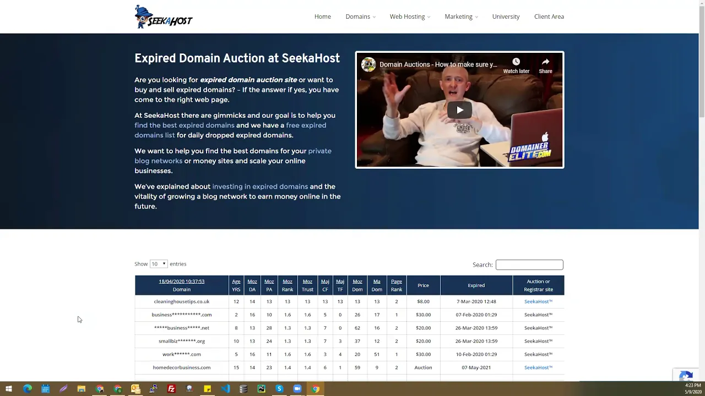This screenshot has width=705, height=396.
Task: Launch Microsoft Edge from the taskbar
Action: pos(27,389)
